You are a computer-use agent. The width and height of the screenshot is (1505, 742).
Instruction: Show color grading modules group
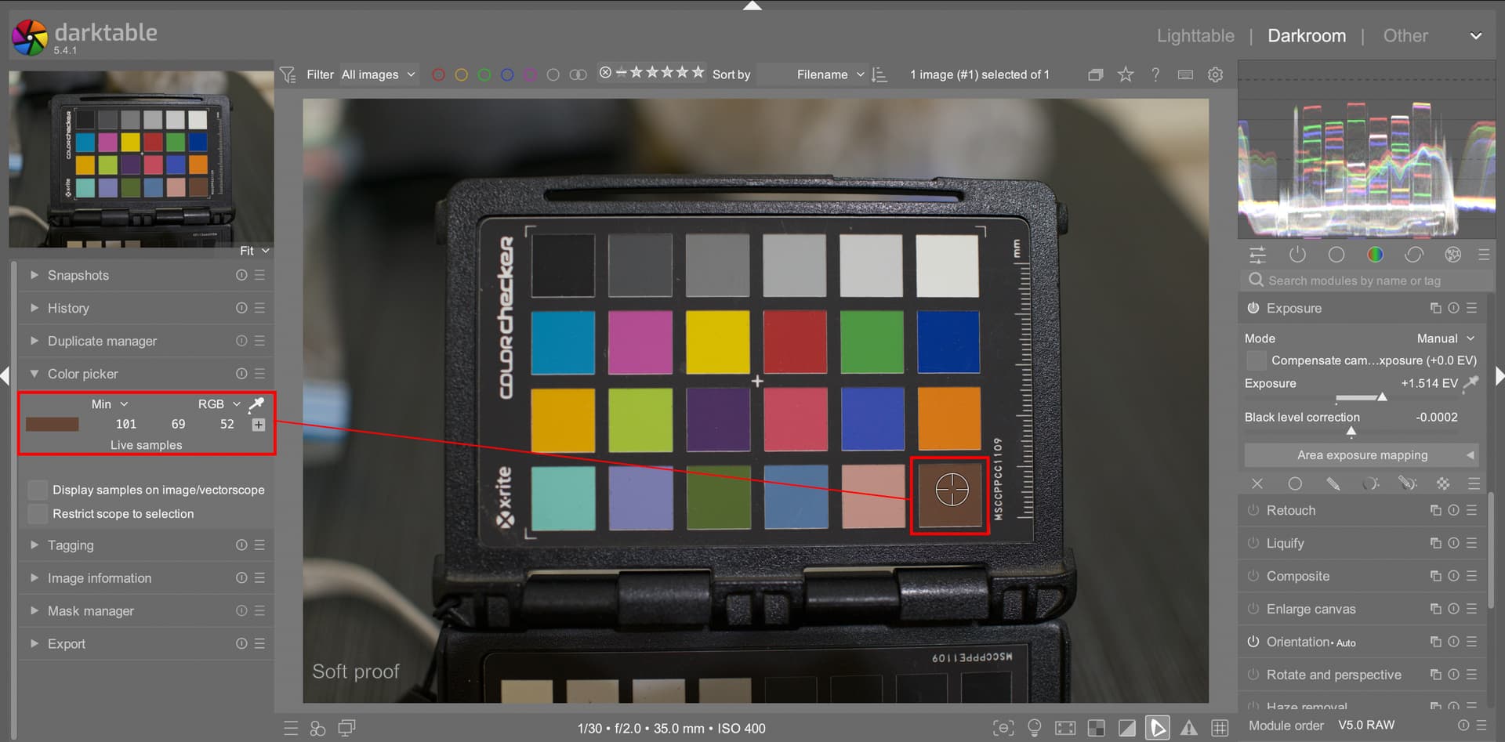(x=1375, y=255)
